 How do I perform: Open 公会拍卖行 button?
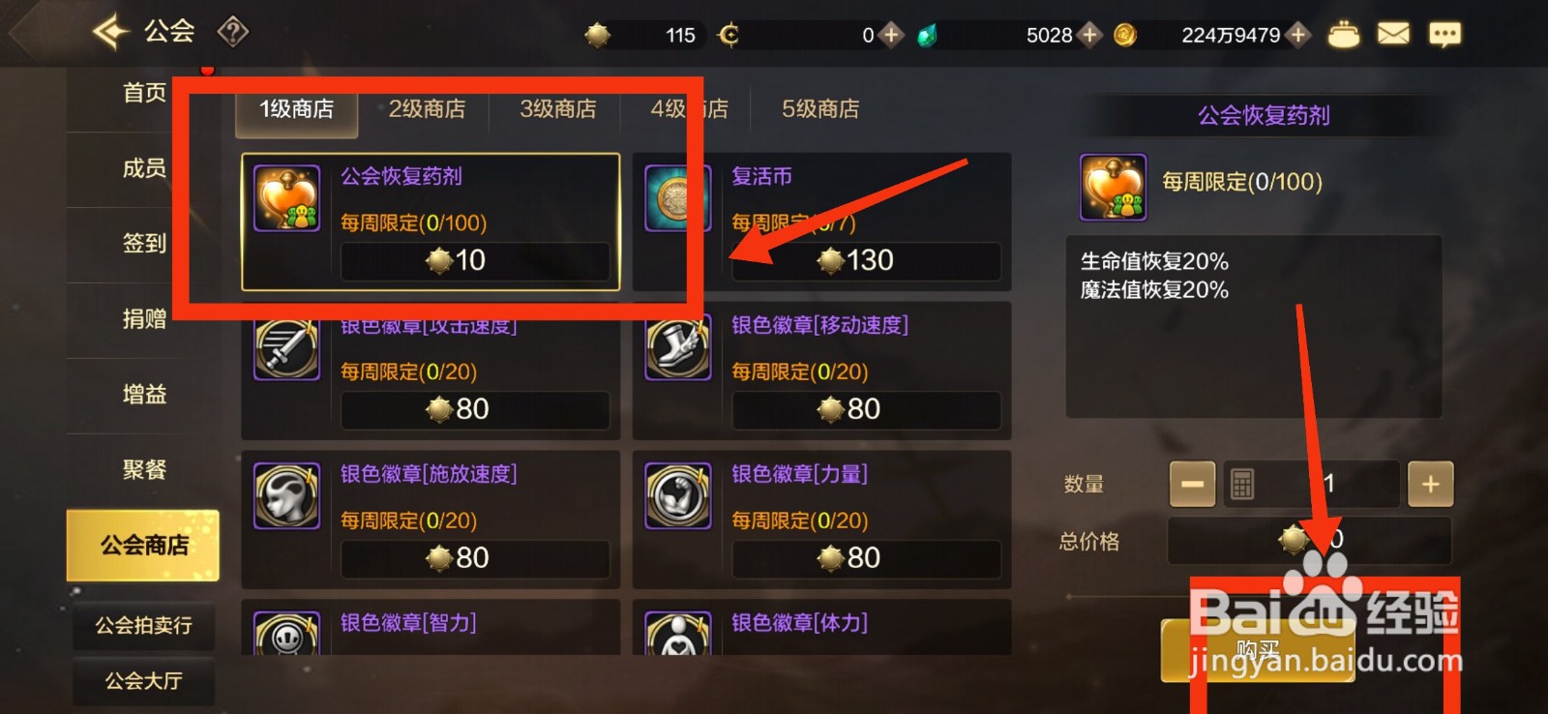point(143,626)
